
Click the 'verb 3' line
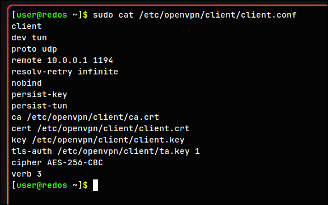(x=27, y=174)
